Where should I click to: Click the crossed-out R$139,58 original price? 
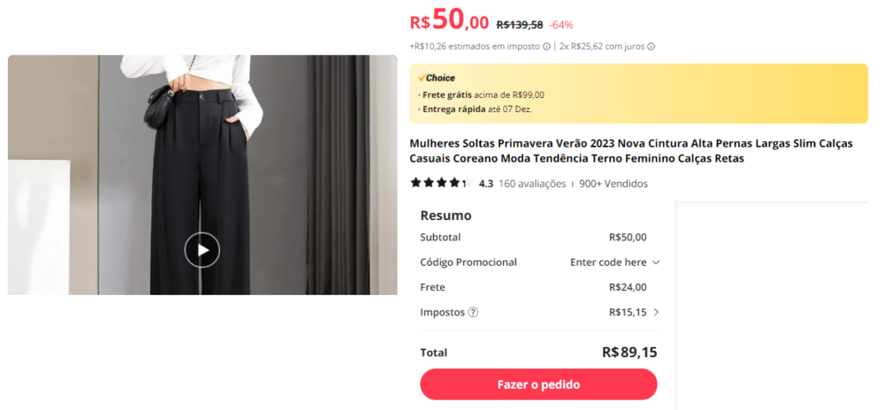click(x=520, y=25)
